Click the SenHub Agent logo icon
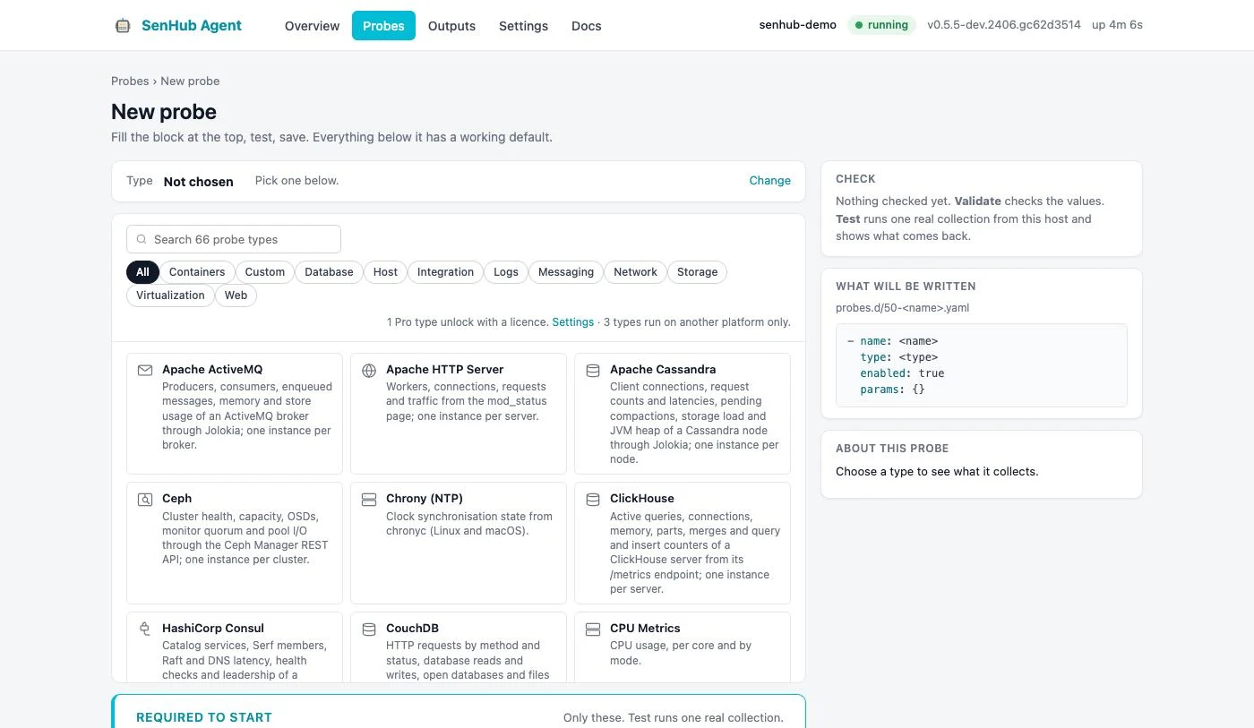 [x=123, y=26]
